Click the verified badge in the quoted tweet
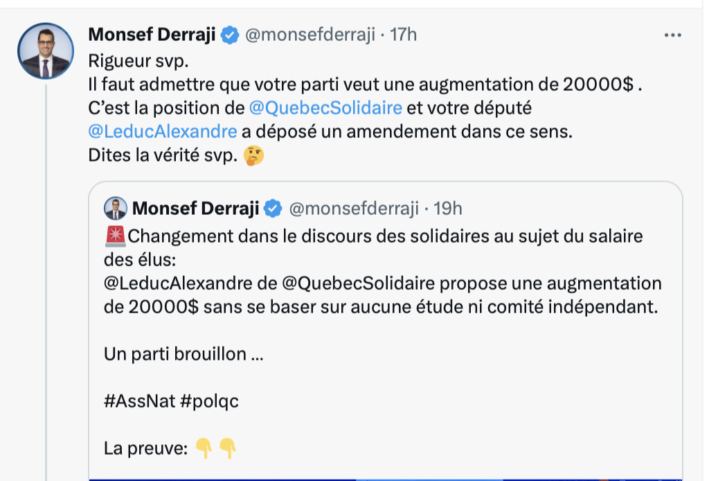This screenshot has height=481, width=709. 274,208
